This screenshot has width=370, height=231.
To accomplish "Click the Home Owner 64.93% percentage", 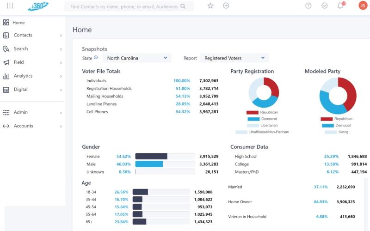I will coord(321,202).
